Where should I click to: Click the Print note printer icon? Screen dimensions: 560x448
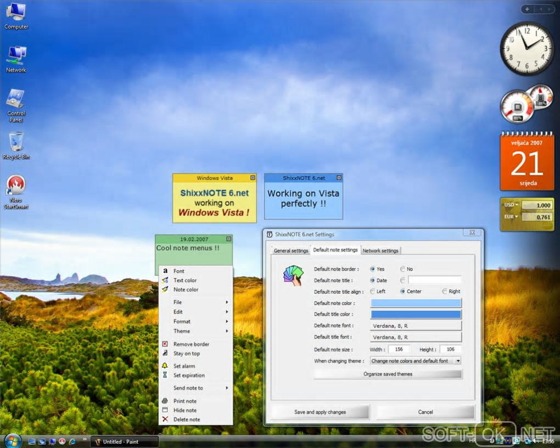165,400
